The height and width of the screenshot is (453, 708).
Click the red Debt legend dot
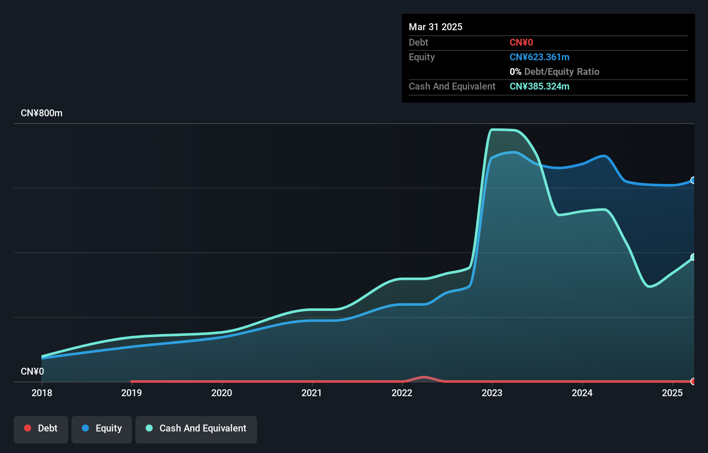pyautogui.click(x=28, y=428)
